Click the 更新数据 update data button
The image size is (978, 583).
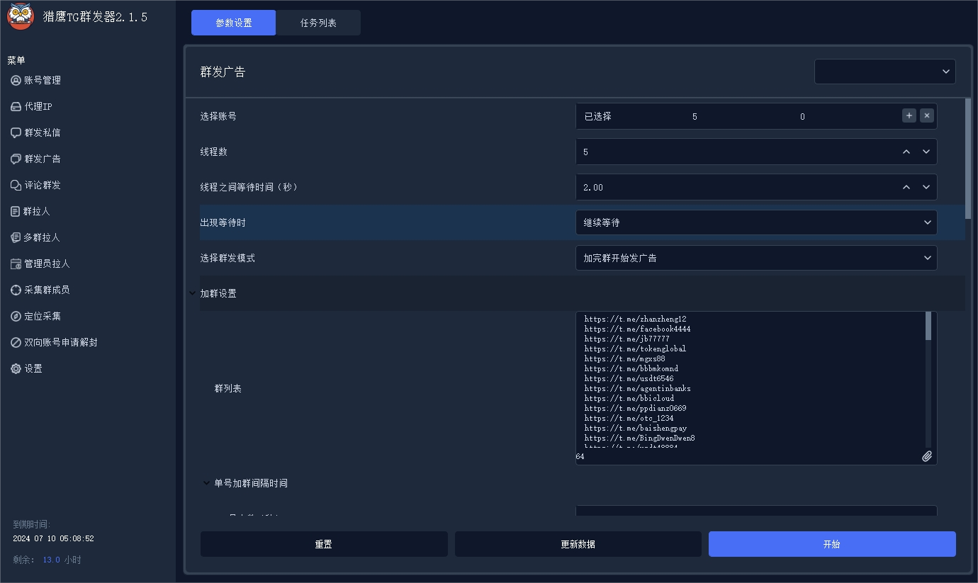[578, 544]
